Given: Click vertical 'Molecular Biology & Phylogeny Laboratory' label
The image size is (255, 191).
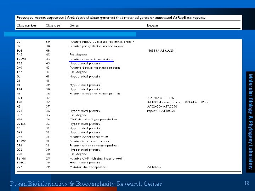Looking at the screenshot, I should 250,122.
